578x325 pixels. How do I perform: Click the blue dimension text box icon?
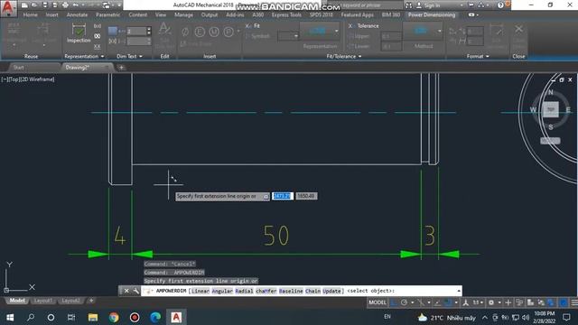tap(112, 31)
